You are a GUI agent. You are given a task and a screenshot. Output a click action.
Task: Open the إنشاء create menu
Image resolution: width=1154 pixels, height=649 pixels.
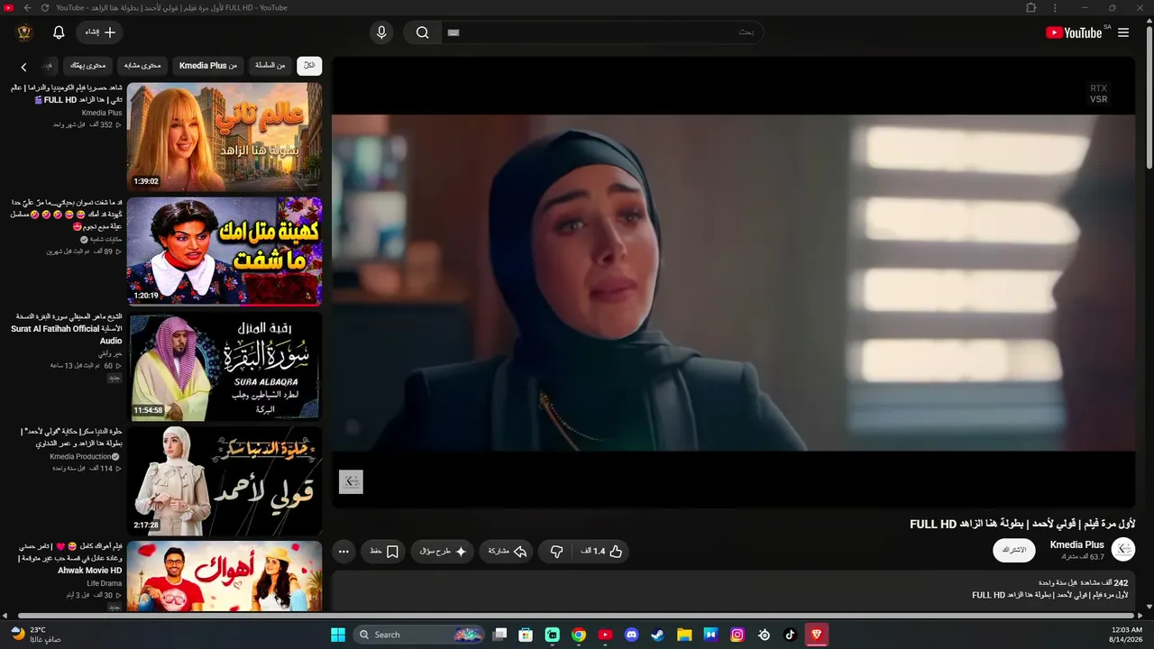click(x=100, y=32)
